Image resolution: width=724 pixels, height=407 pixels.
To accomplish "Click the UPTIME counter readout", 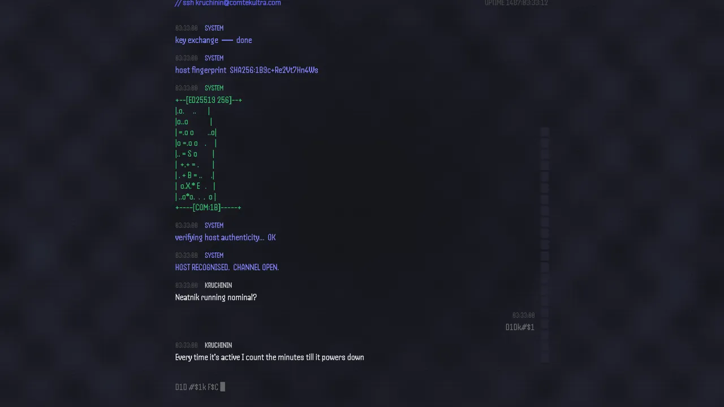I will (x=516, y=3).
